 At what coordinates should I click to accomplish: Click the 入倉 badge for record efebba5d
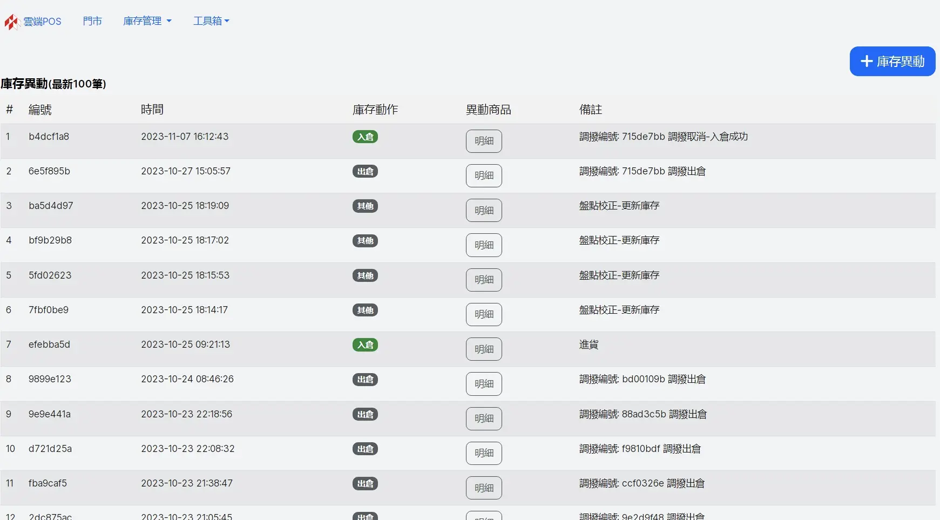(x=365, y=345)
